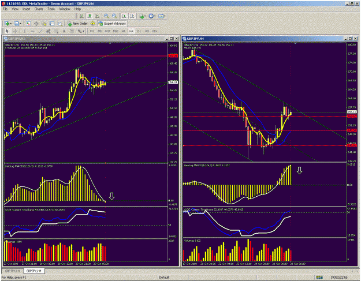Click the connection status bars in status bar
The height and width of the screenshot is (281, 361).
point(319,278)
